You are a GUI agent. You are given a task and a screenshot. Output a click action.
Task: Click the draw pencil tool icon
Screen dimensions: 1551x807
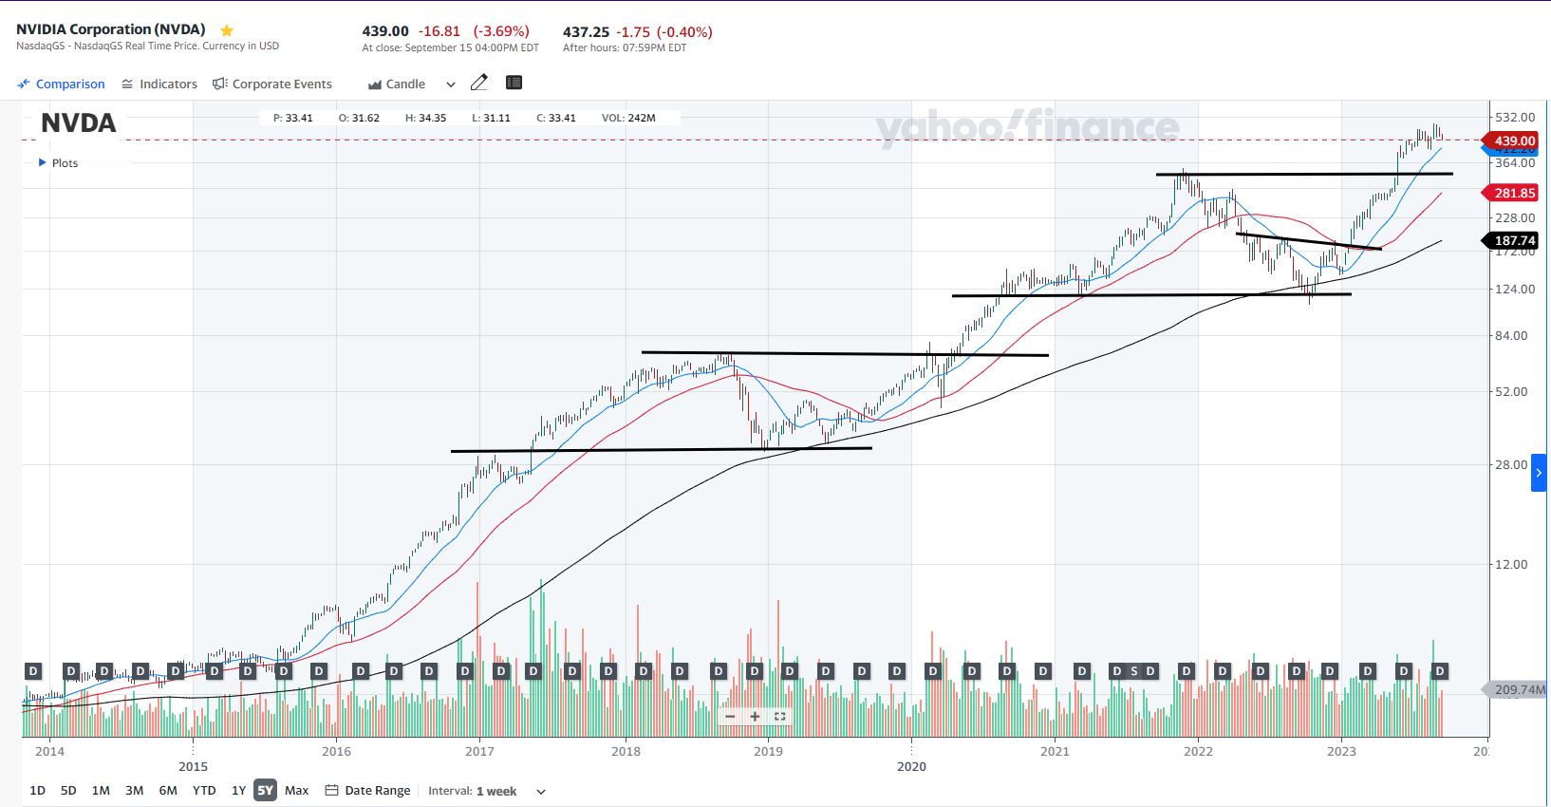[x=479, y=83]
